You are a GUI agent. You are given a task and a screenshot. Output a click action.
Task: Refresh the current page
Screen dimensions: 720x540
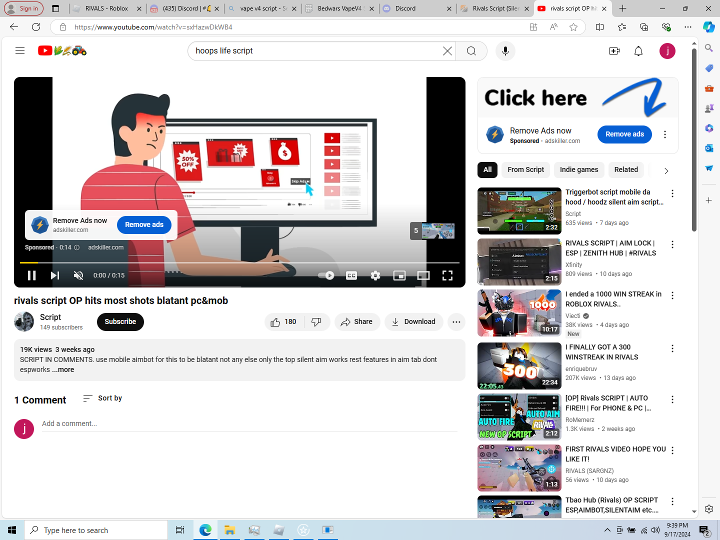(36, 27)
